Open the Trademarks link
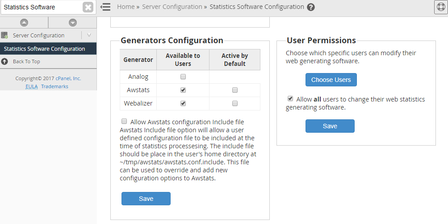Screen dimensions: 448x224 54,86
